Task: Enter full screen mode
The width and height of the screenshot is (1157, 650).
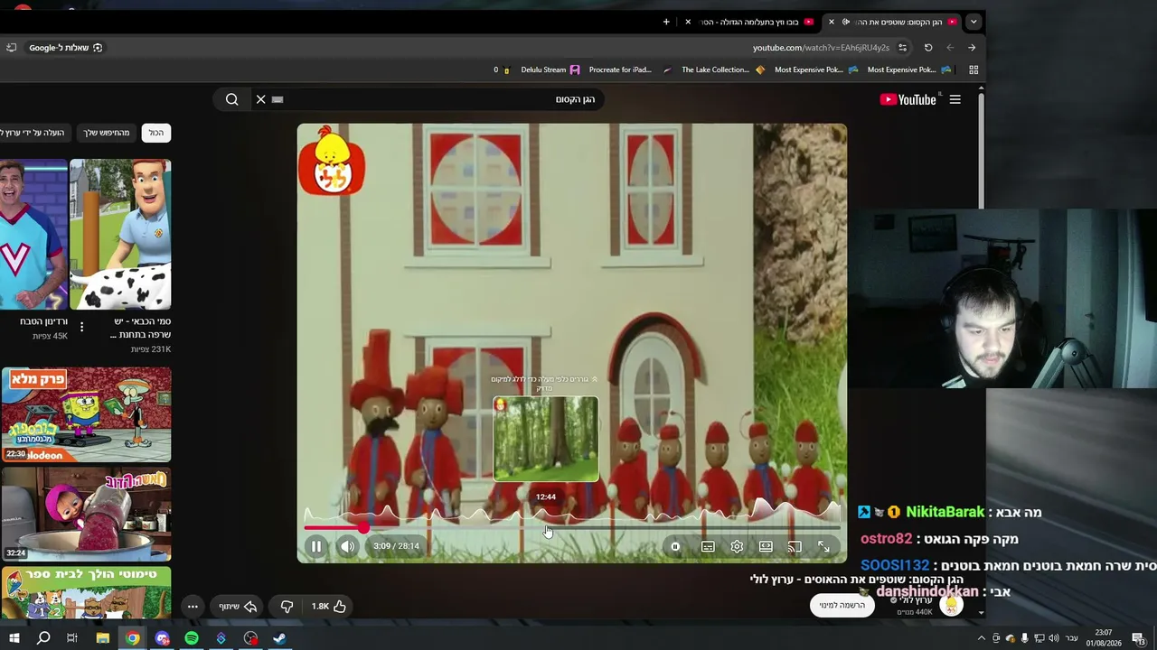Action: pyautogui.click(x=823, y=546)
